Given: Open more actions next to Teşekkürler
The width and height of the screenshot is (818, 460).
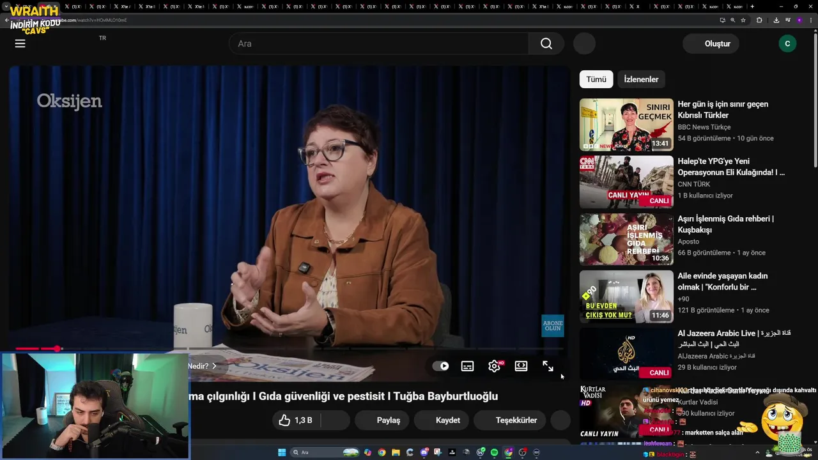Looking at the screenshot, I should 560,420.
